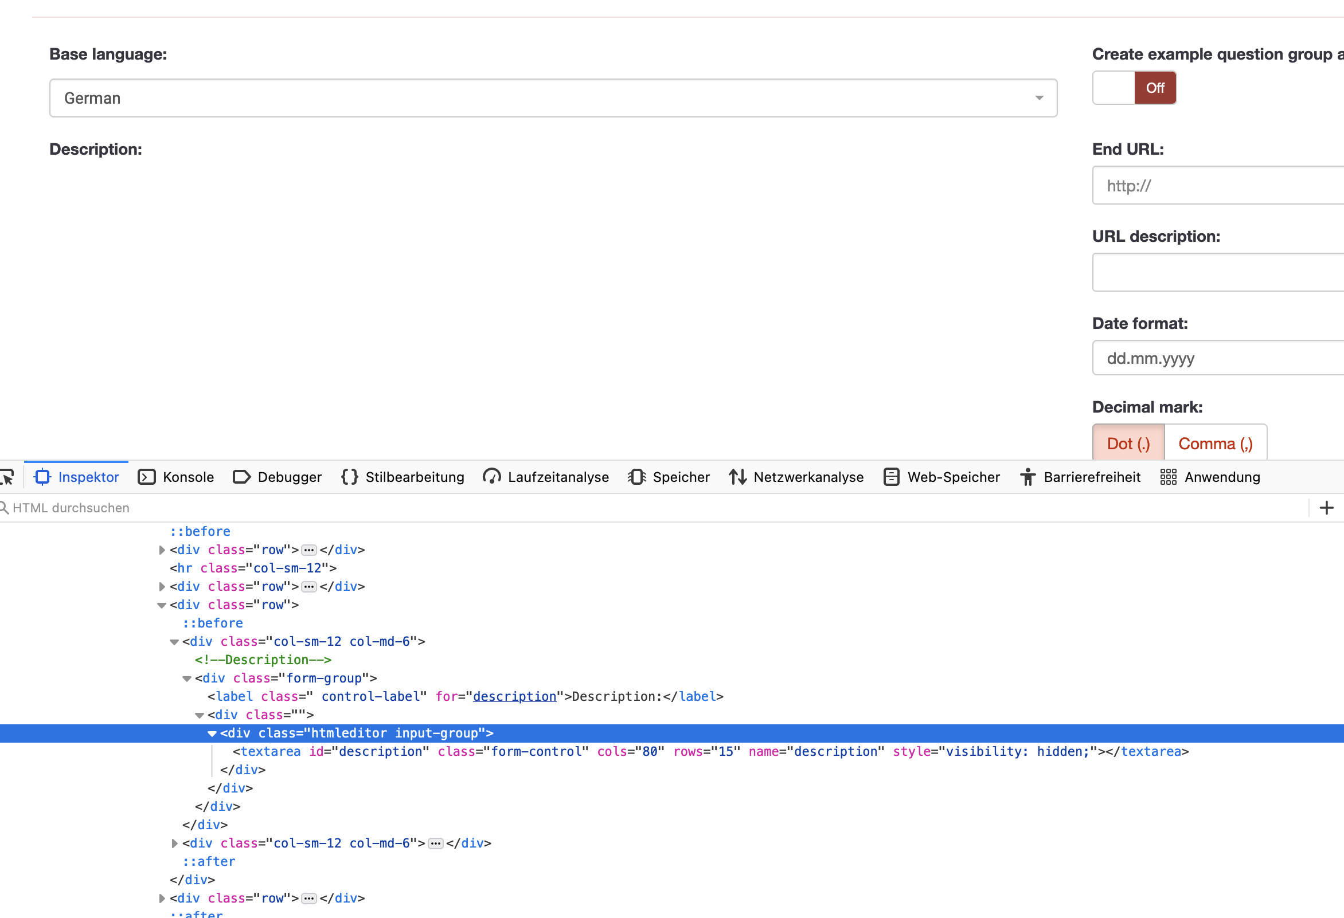Open the Stilbearbeitung braces icon
This screenshot has width=1344, height=918.
[x=349, y=477]
